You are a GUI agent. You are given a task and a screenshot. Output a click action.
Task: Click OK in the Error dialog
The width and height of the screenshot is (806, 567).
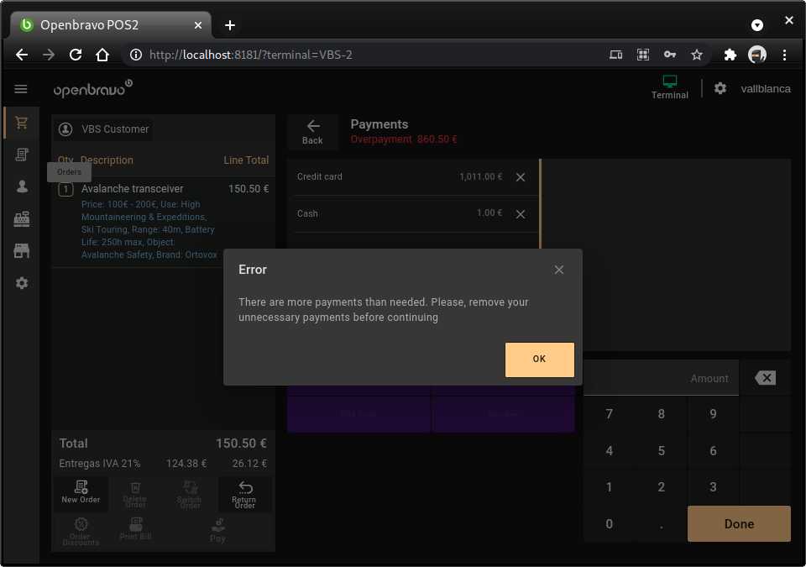539,360
